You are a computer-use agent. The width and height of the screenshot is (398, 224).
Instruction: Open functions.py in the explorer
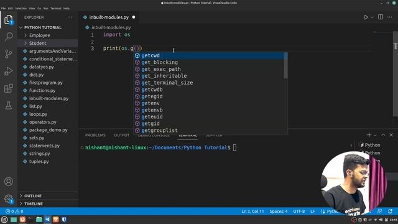coord(48,91)
